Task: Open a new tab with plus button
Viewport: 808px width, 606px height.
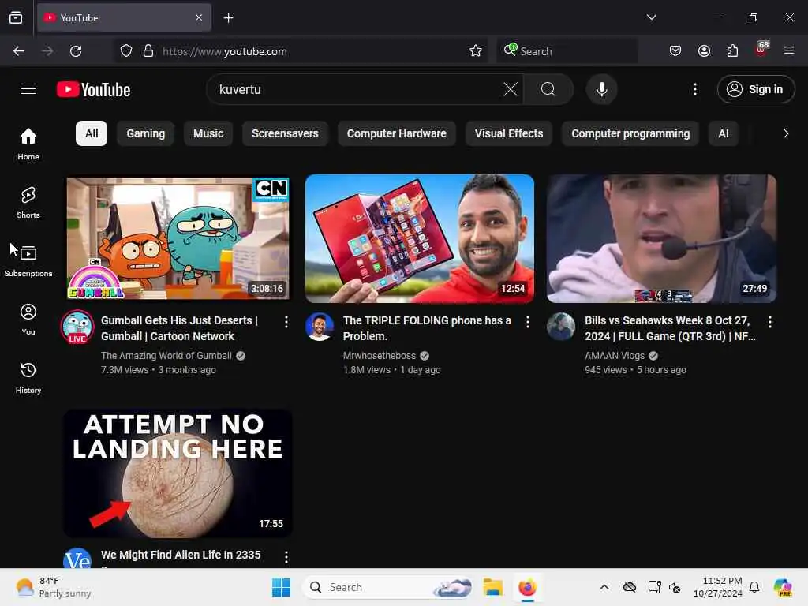Action: pos(228,18)
